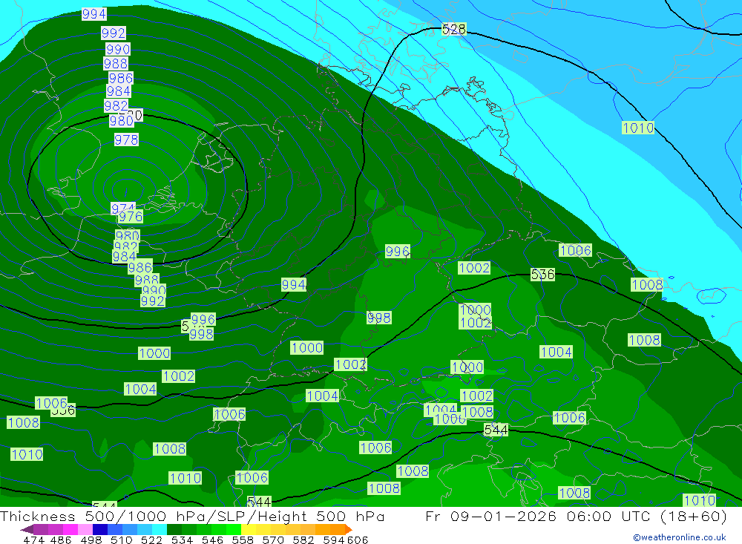Click the 974 isobar label near the low
This screenshot has width=742, height=544.
coord(123,207)
